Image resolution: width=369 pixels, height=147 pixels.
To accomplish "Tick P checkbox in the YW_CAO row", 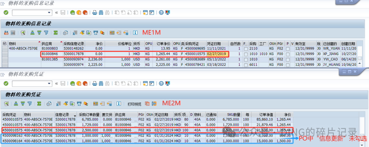I will coord(288,59).
